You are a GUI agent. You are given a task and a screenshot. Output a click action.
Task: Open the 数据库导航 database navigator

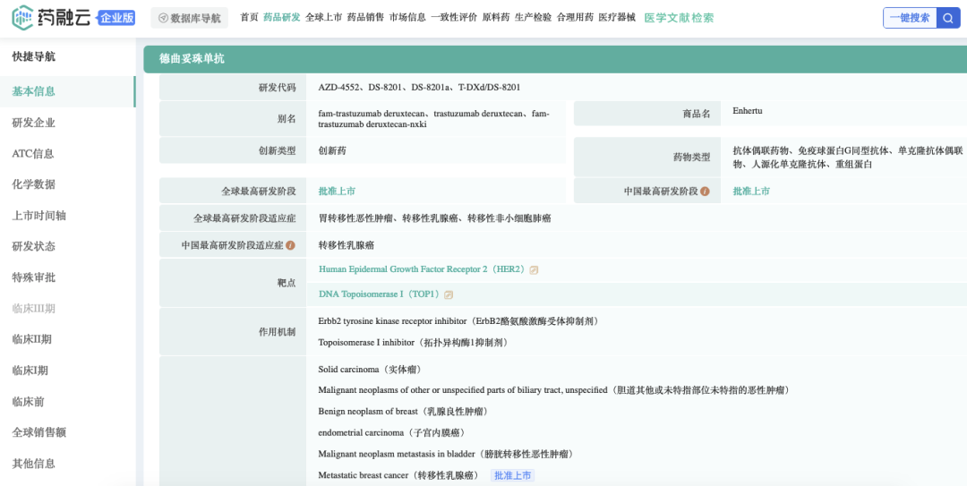pyautogui.click(x=189, y=18)
